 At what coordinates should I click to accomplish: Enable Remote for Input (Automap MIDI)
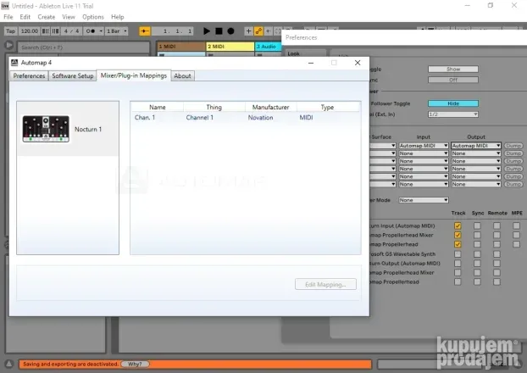(496, 225)
